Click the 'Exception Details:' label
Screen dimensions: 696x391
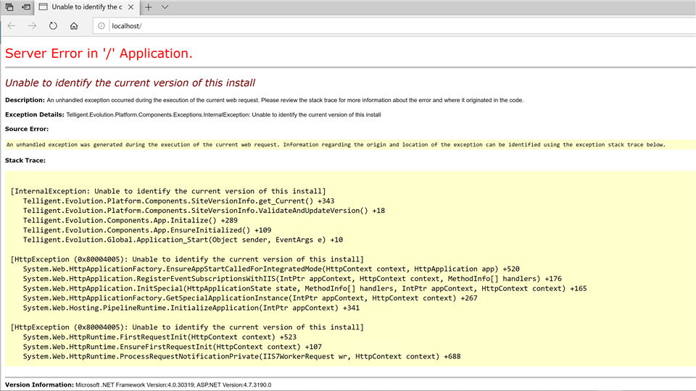pos(35,114)
